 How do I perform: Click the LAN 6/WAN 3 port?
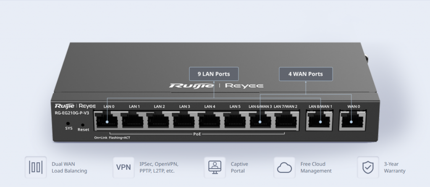click(x=260, y=120)
